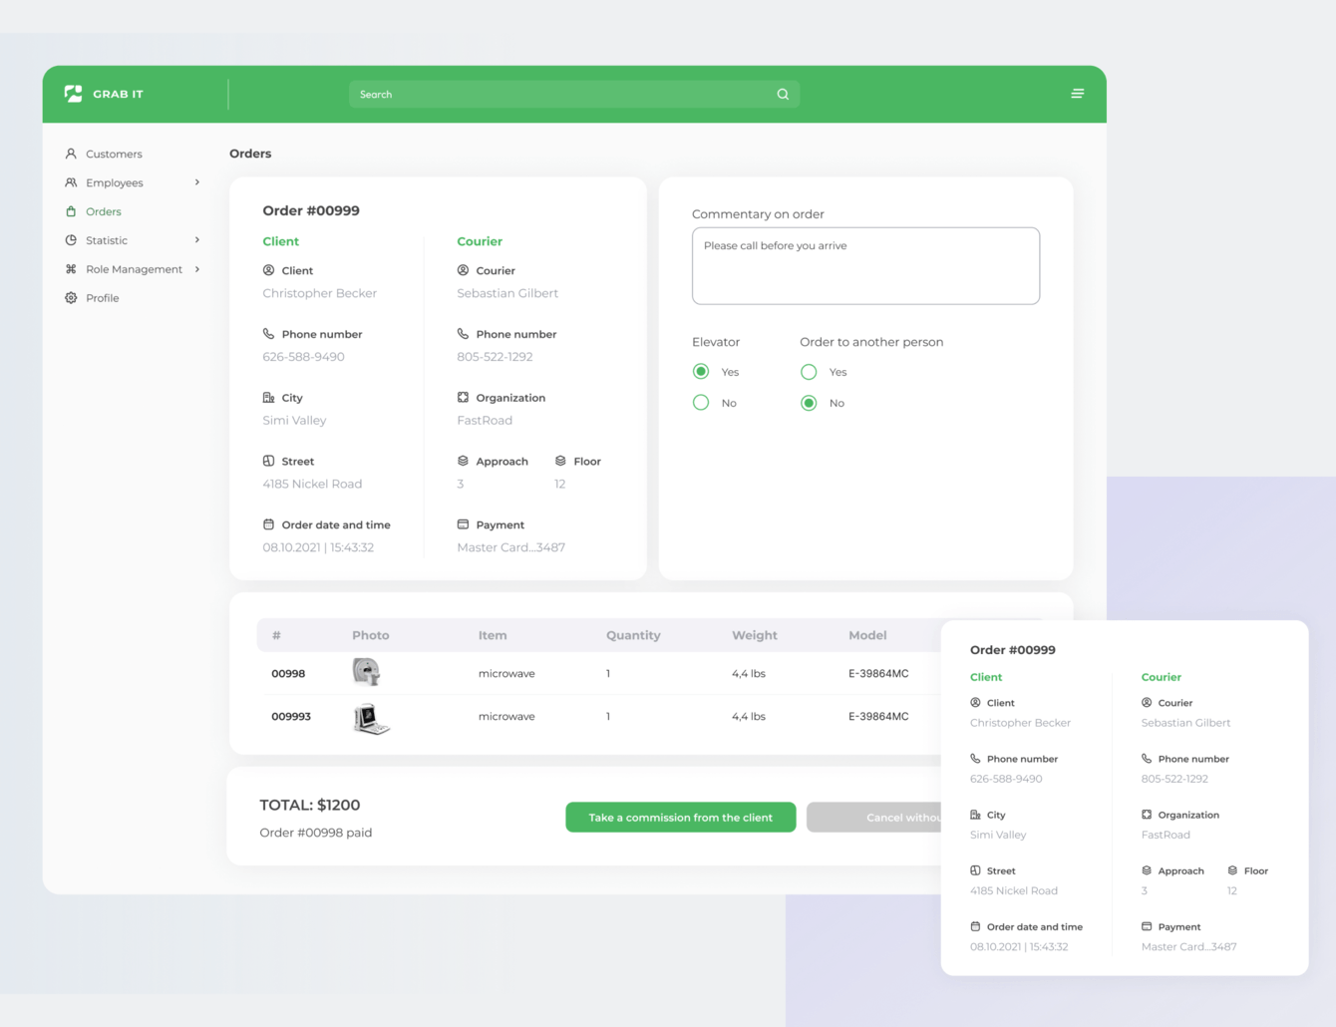
Task: Expand the Statistic submenu chevron
Action: click(x=197, y=240)
